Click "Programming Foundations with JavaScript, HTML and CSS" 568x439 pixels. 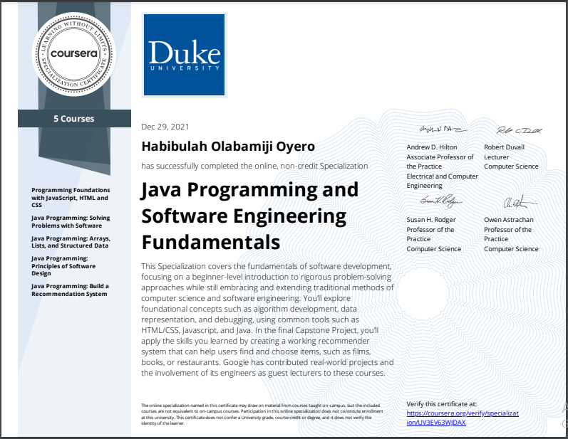point(71,197)
